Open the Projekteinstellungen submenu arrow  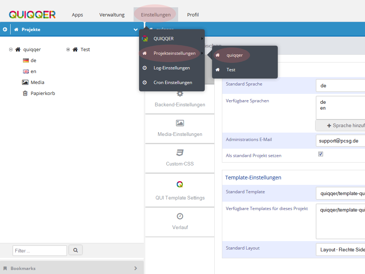(202, 53)
